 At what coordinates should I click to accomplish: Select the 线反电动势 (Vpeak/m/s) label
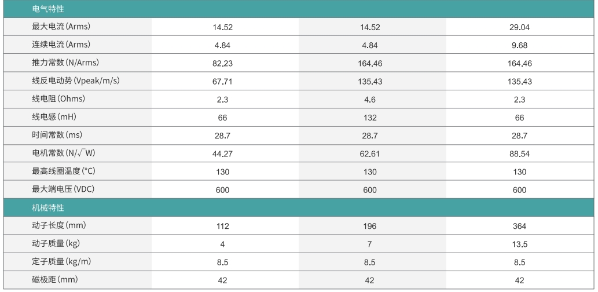pyautogui.click(x=76, y=81)
